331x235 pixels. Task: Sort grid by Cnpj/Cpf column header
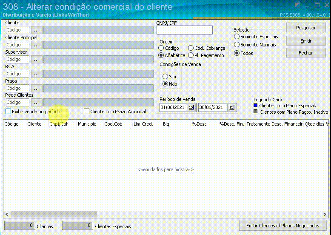tap(62, 124)
